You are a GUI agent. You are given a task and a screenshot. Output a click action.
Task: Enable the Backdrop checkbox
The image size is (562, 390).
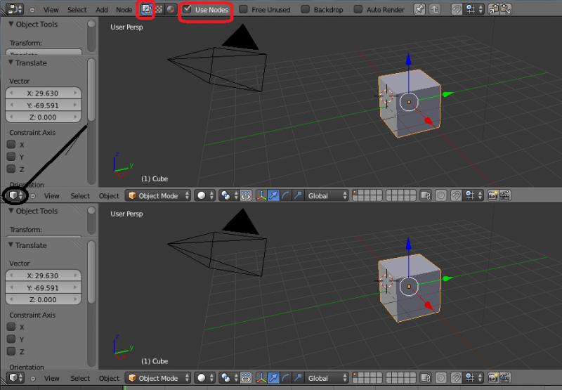[x=305, y=9]
